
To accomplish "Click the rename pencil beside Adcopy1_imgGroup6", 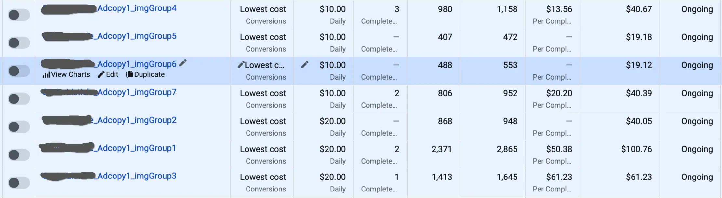I will (x=183, y=63).
